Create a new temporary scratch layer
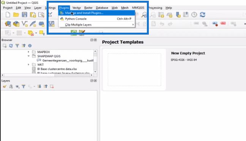246x141 pixels. click(42, 24)
